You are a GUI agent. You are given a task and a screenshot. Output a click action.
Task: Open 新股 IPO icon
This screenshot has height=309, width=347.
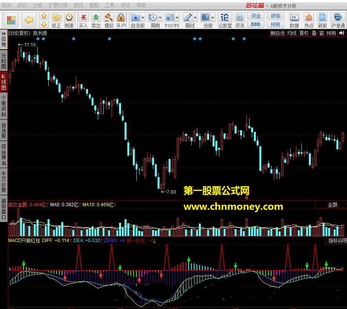click(322, 17)
